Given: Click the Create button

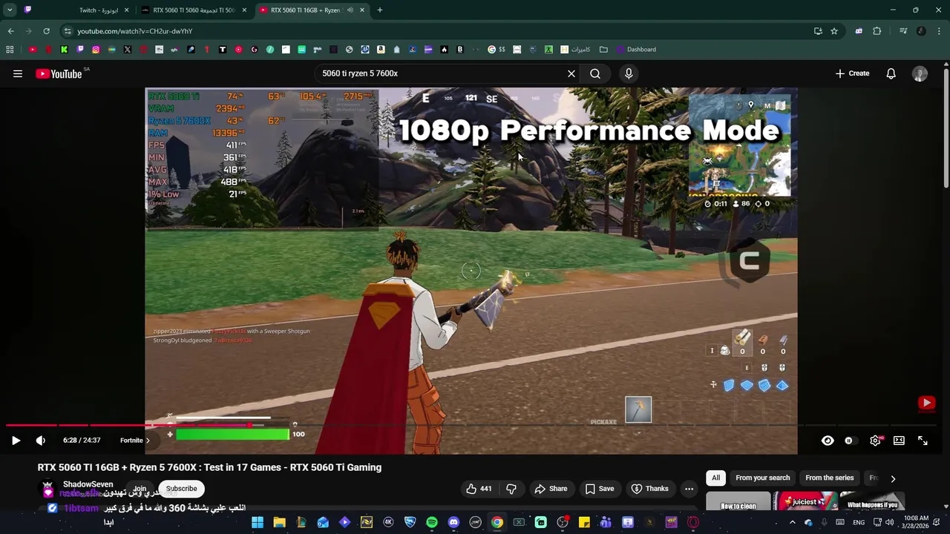Looking at the screenshot, I should tap(852, 73).
